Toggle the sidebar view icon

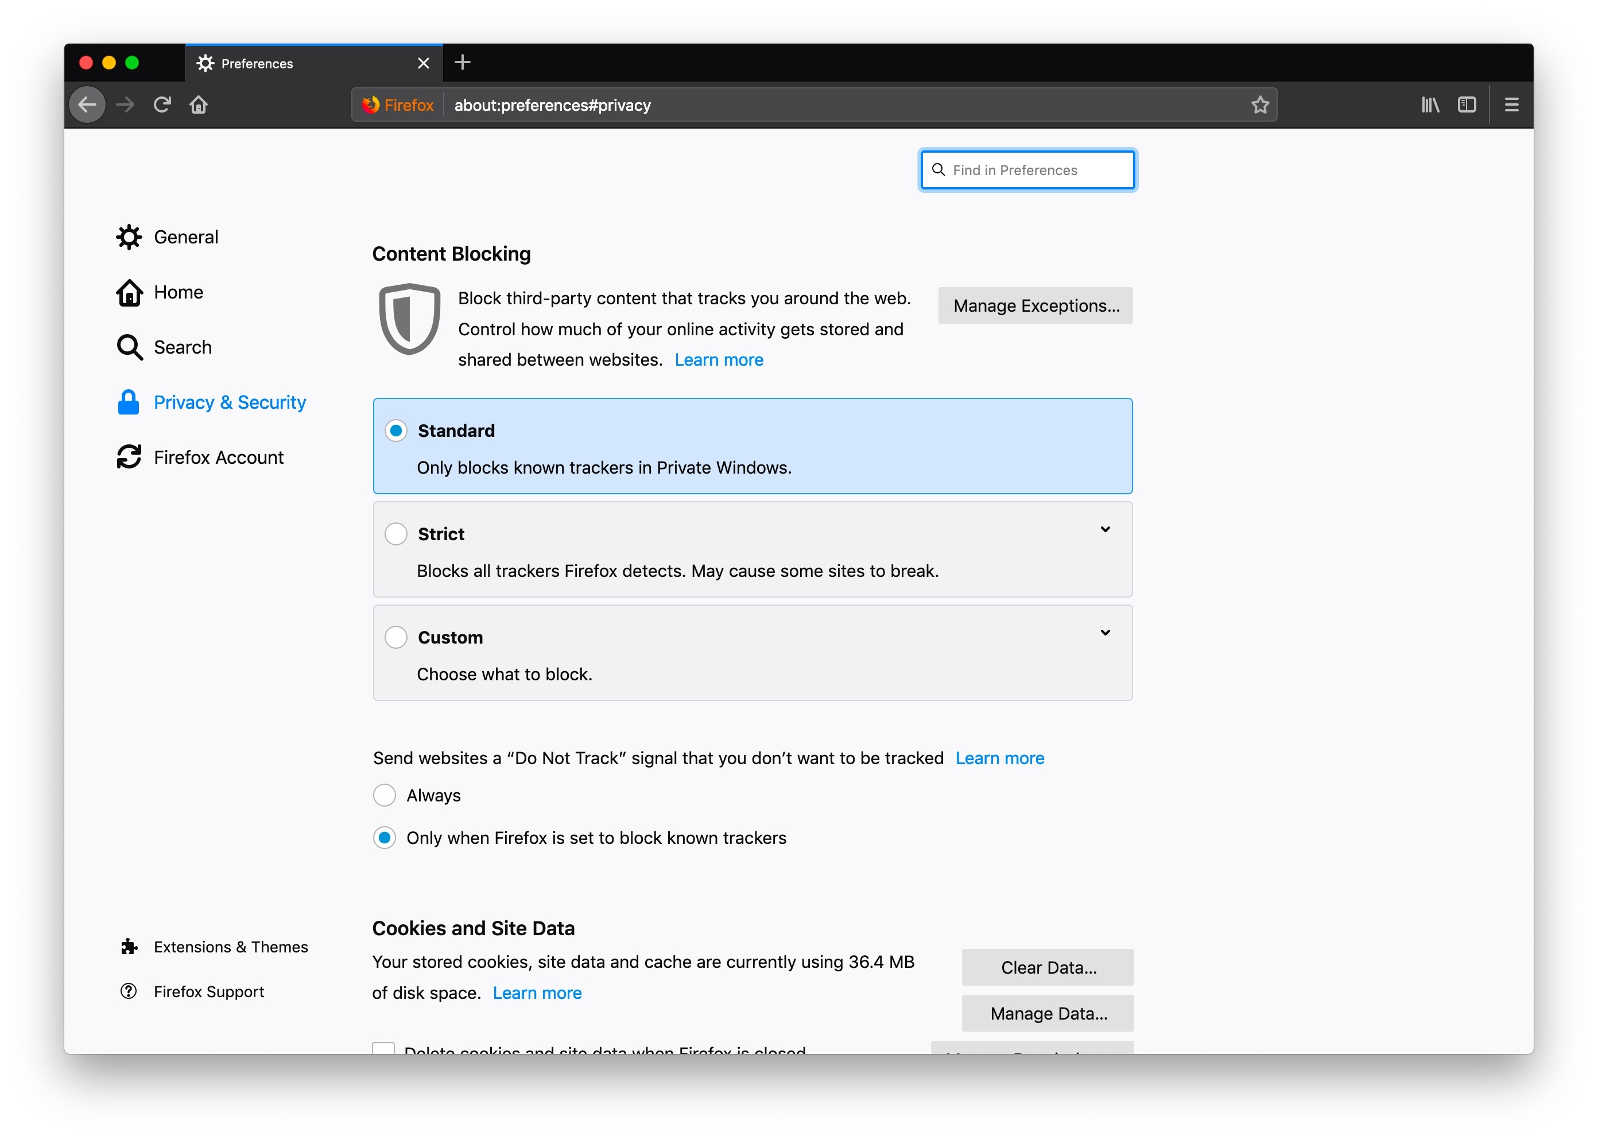pos(1466,105)
